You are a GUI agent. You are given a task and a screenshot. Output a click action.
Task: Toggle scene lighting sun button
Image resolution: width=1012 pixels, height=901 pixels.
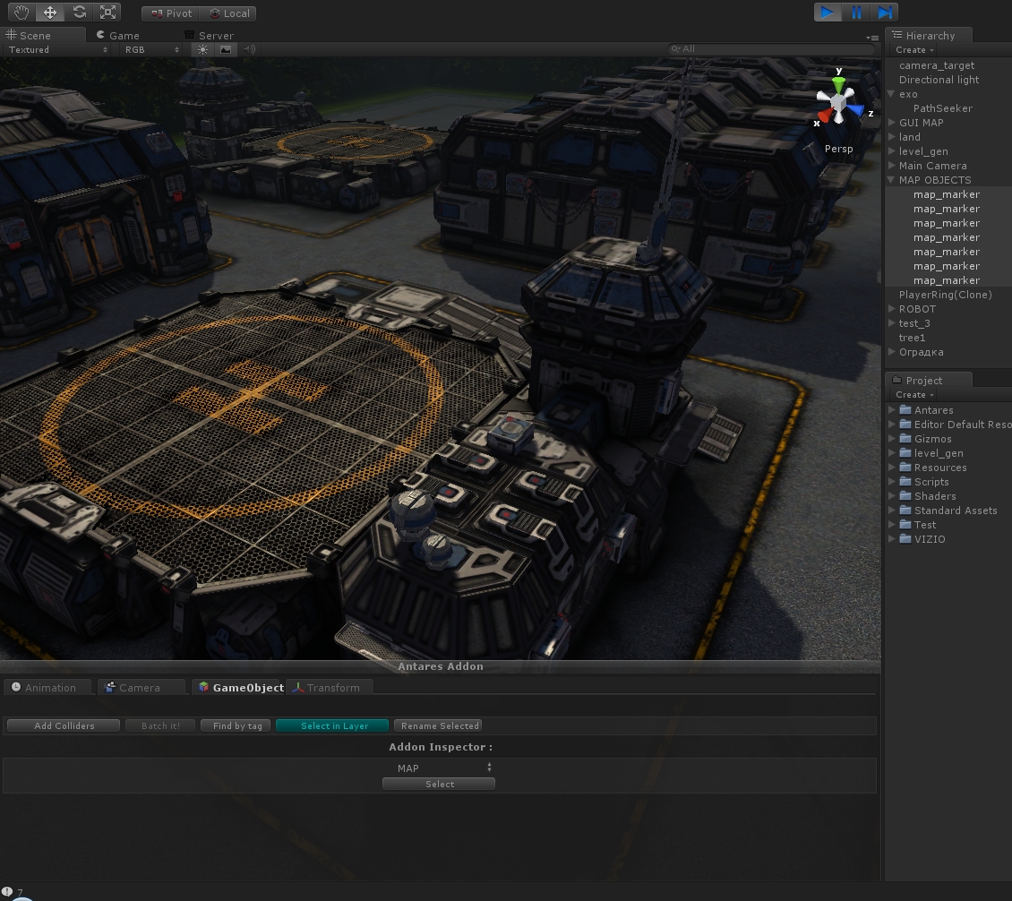(x=202, y=50)
